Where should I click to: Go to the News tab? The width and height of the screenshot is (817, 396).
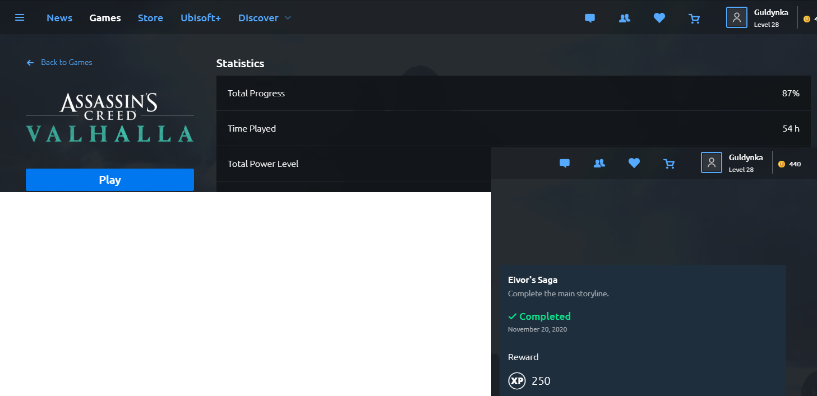pyautogui.click(x=59, y=18)
